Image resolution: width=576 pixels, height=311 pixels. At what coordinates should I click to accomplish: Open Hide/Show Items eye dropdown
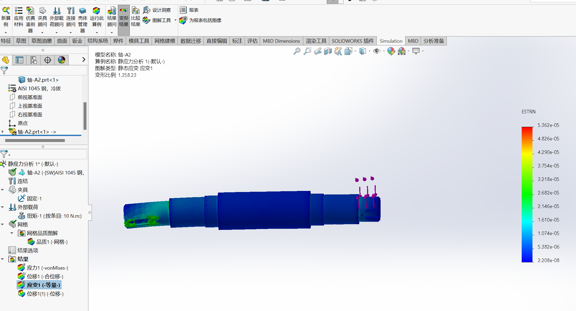[384, 51]
